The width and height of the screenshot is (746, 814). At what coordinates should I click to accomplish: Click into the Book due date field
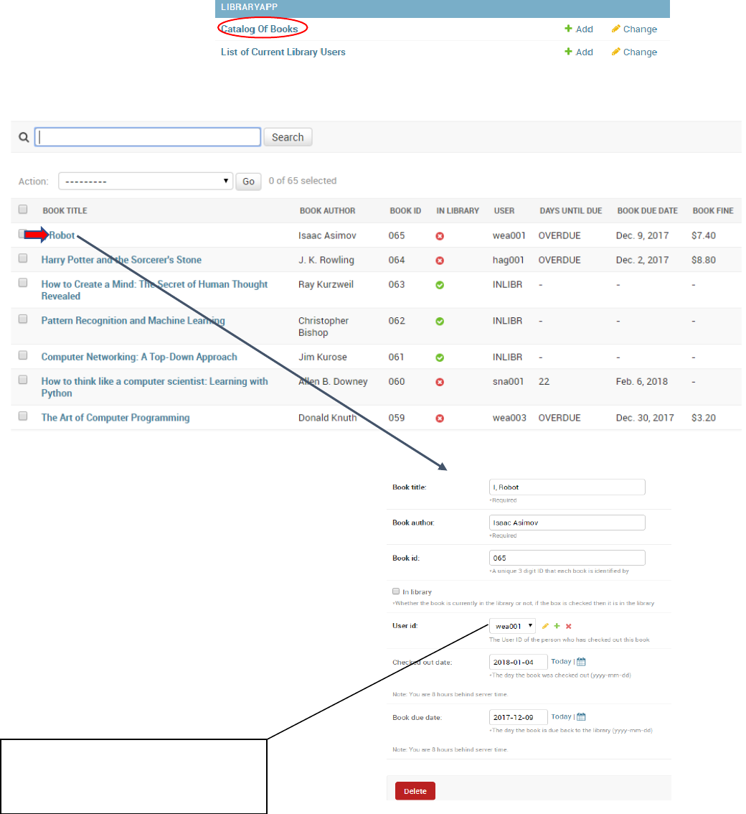[x=519, y=717]
